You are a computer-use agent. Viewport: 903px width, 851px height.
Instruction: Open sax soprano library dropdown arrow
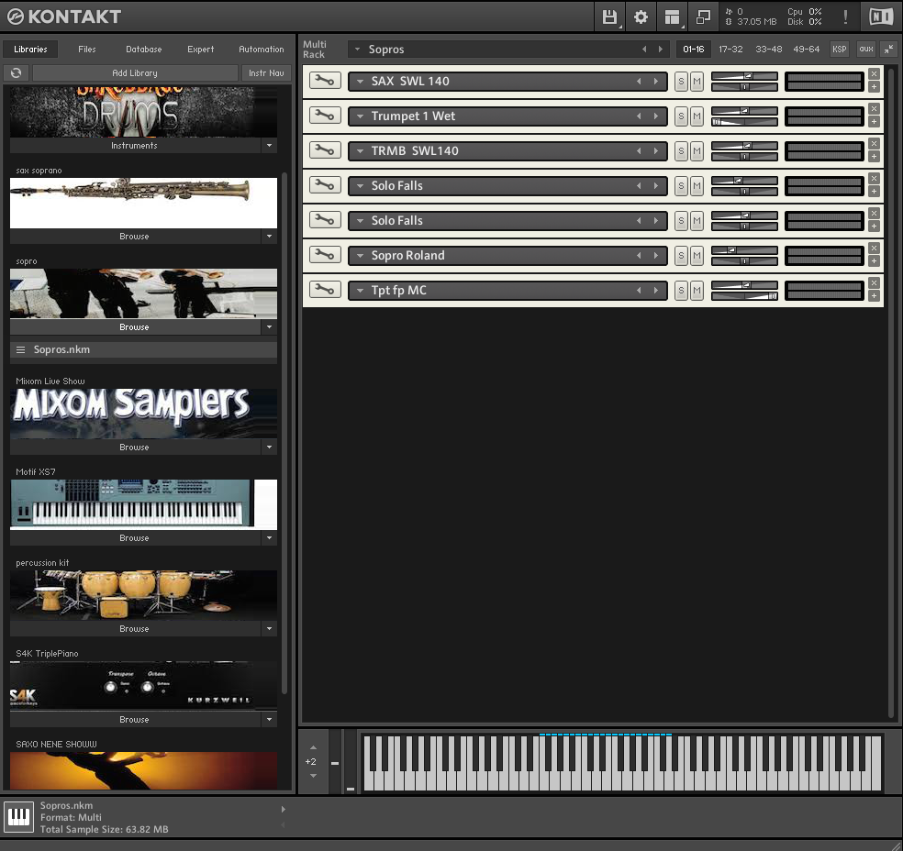point(269,237)
